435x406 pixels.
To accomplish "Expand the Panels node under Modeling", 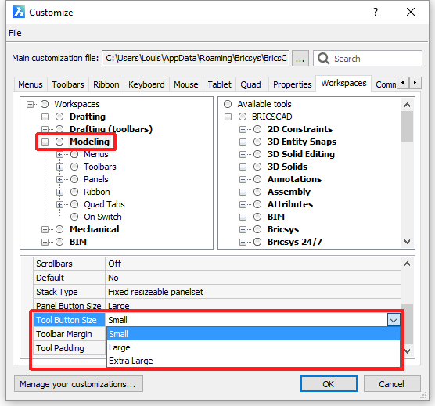I will (x=59, y=179).
